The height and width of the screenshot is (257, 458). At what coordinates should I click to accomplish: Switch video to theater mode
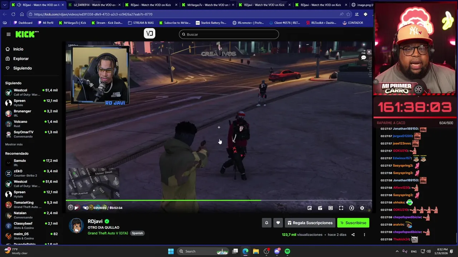point(331,208)
